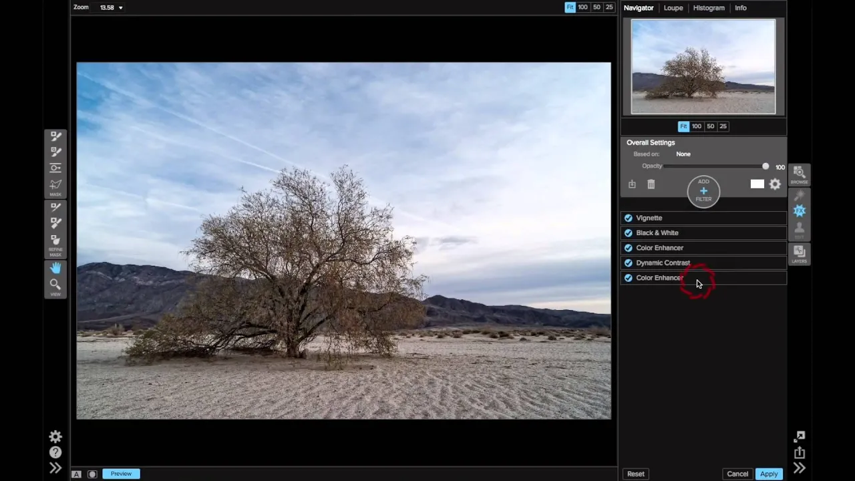
Task: Open the 'Based on: None' preset dropdown
Action: click(683, 154)
